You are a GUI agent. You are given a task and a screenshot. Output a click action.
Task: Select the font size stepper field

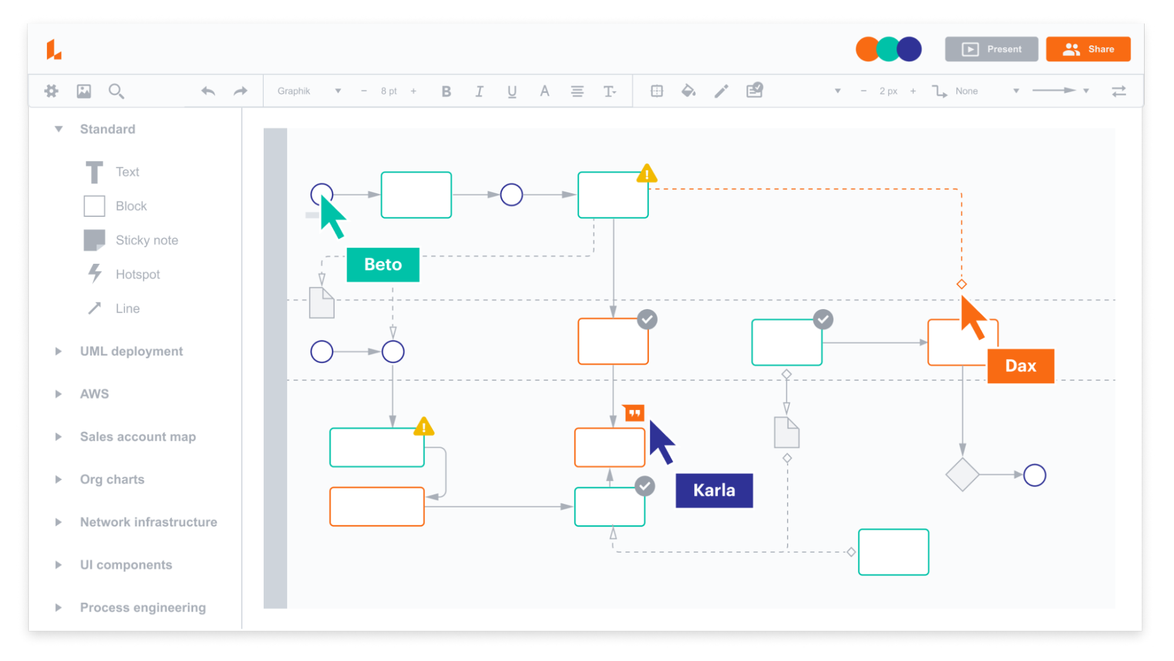pyautogui.click(x=389, y=90)
